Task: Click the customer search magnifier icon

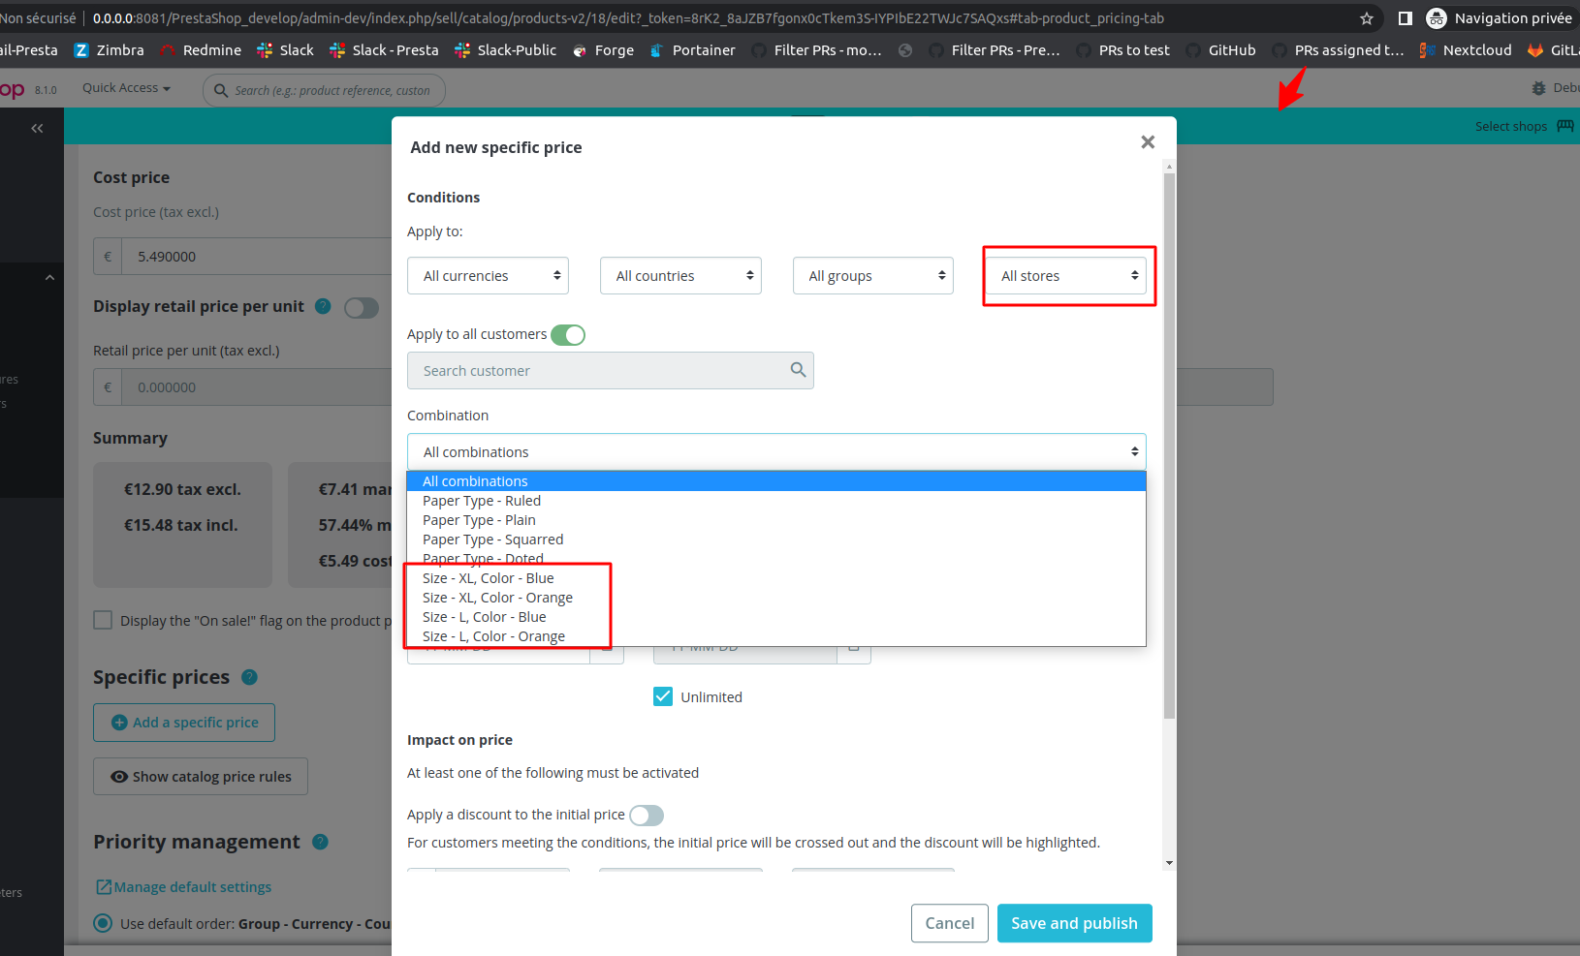Action: (x=797, y=370)
